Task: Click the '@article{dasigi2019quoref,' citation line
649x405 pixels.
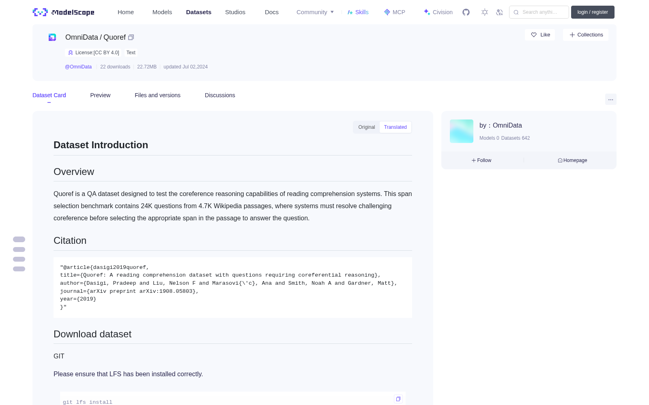Action: pos(105,267)
